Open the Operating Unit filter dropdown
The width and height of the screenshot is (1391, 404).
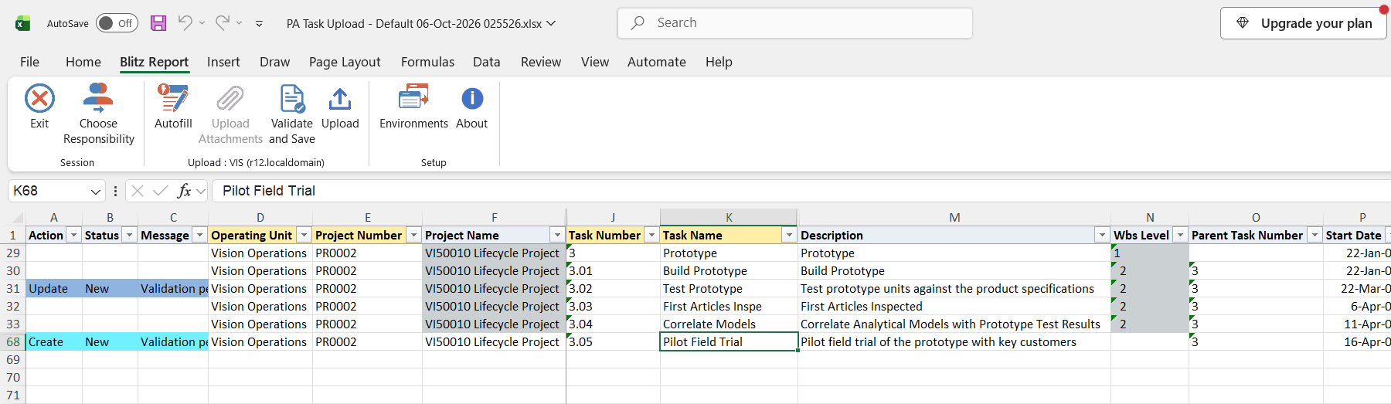tap(304, 235)
